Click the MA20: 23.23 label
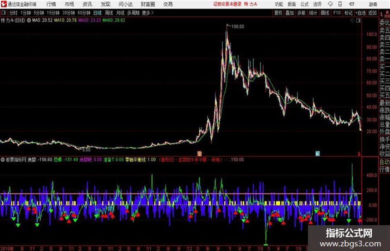390x251 pixels. point(90,20)
